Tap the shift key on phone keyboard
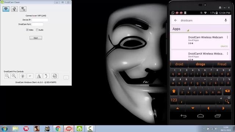This screenshot has width=235, height=132. pos(174,91)
